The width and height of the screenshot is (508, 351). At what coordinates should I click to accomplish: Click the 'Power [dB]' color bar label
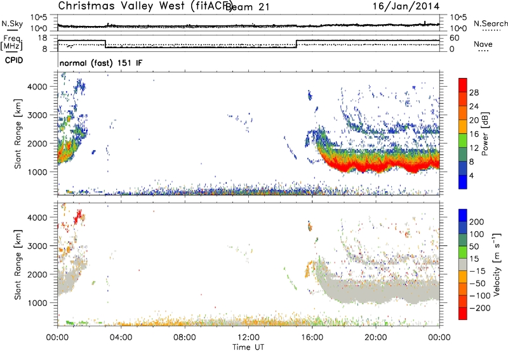(485, 134)
